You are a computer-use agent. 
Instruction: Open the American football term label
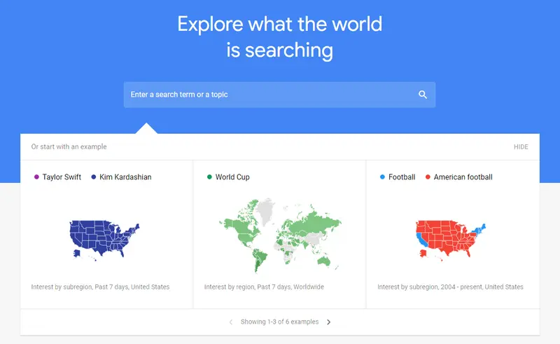click(x=463, y=177)
